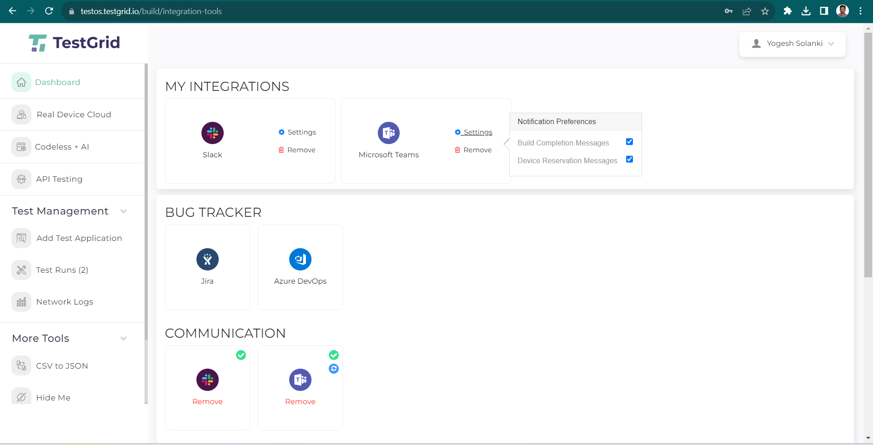Open Yogesh Solanki user dropdown

pyautogui.click(x=793, y=44)
